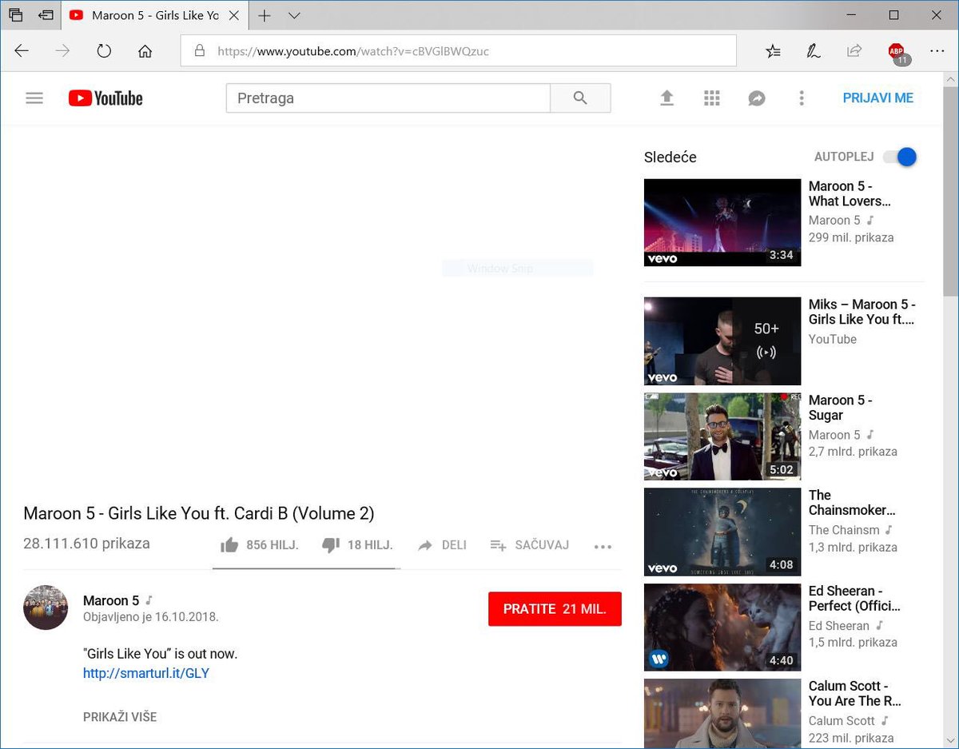
Task: Share the video using DELI
Action: pos(442,545)
